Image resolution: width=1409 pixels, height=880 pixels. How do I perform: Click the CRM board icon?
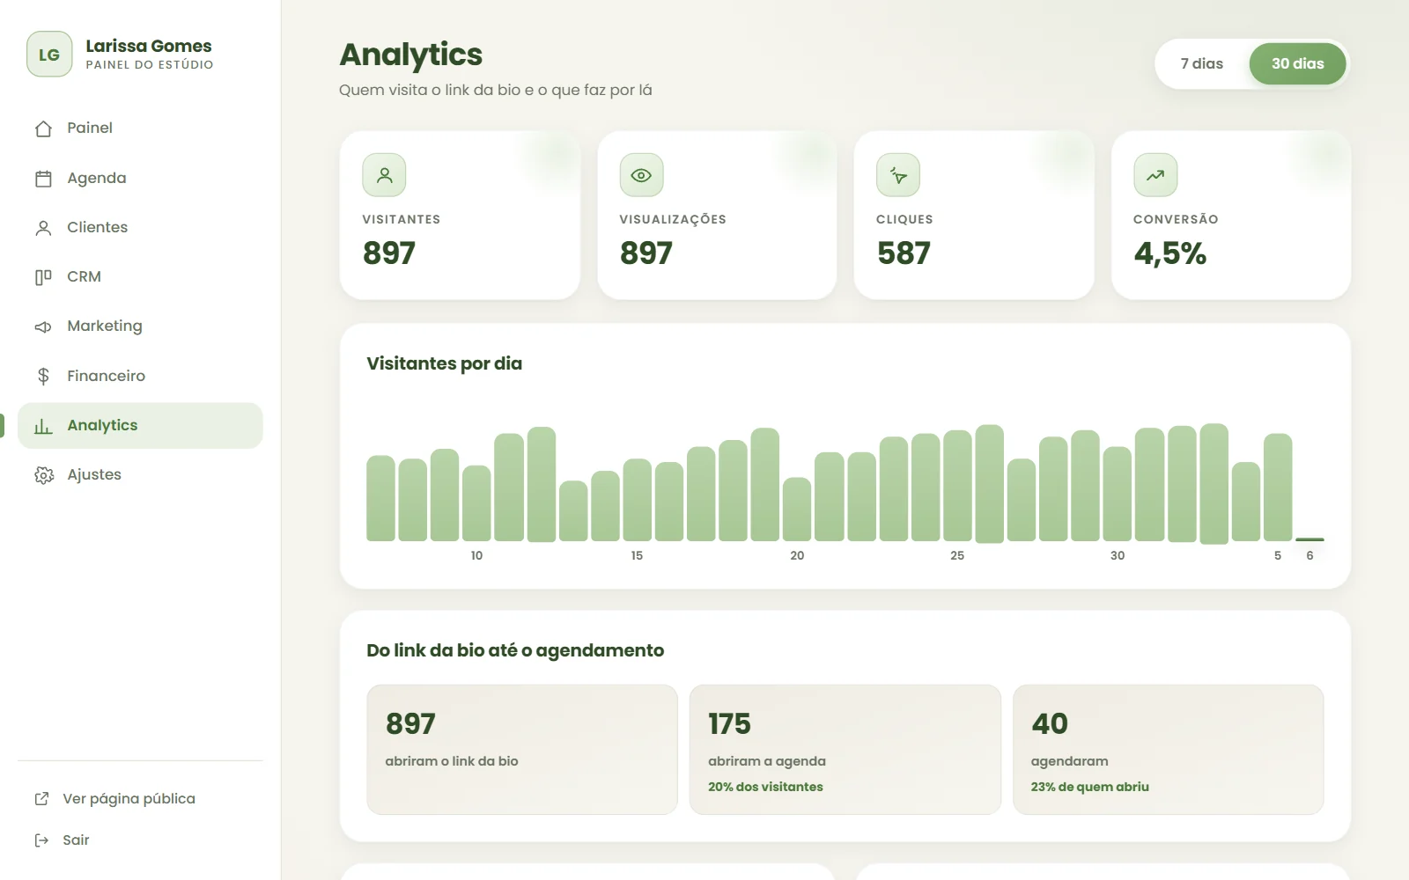click(43, 277)
